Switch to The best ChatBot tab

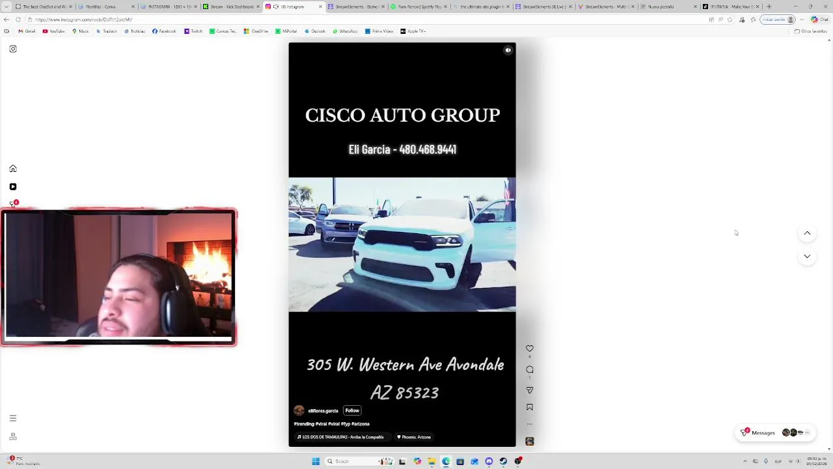[x=44, y=7]
